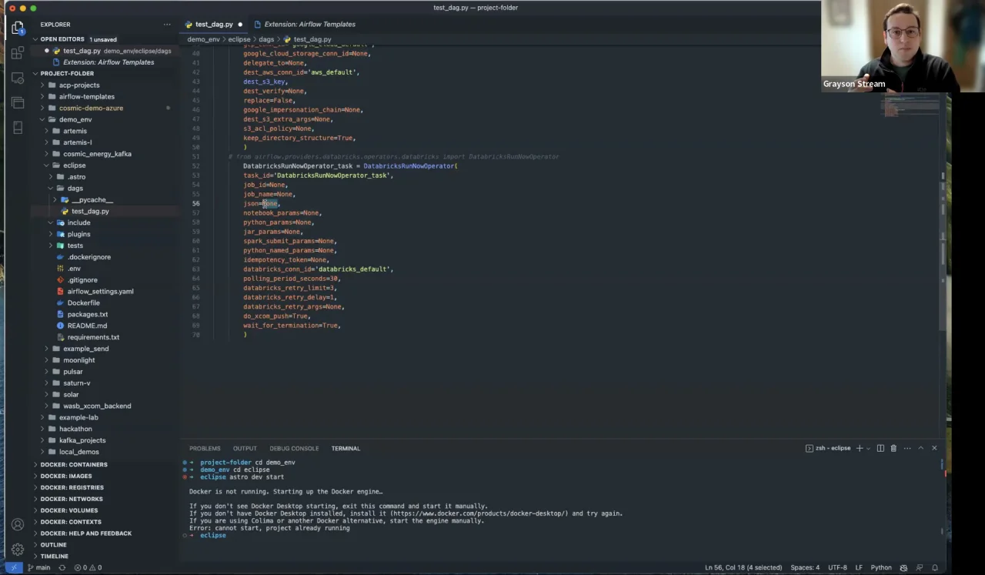Change the UTF-8 encoding
This screenshot has height=575, width=985.
[837, 567]
